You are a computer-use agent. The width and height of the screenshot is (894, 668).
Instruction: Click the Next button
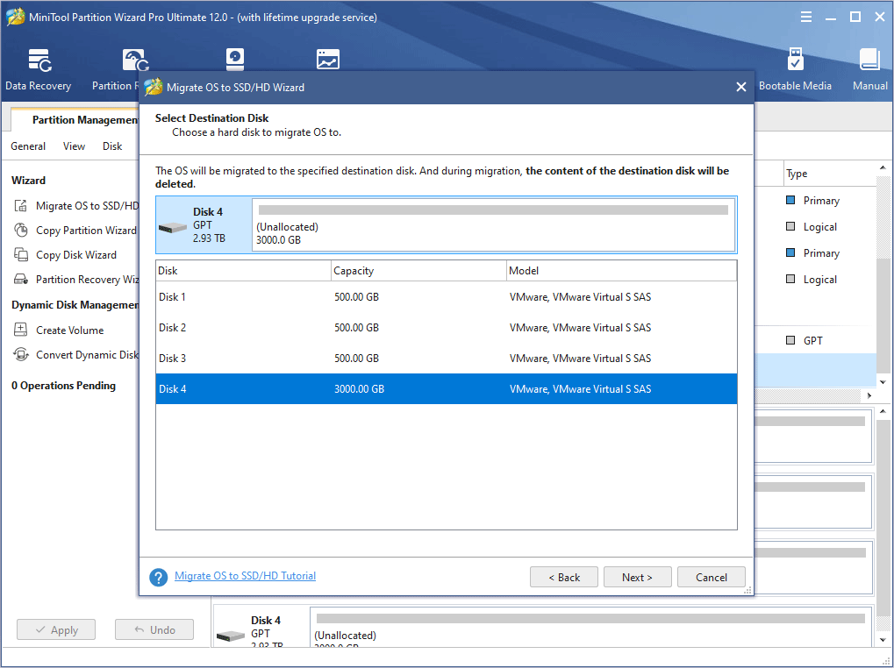click(638, 577)
